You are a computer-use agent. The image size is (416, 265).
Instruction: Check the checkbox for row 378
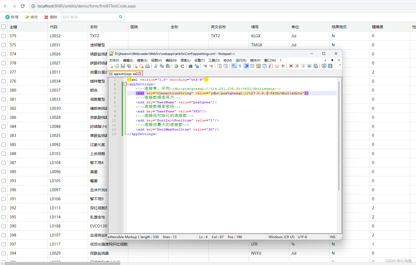coord(4,63)
